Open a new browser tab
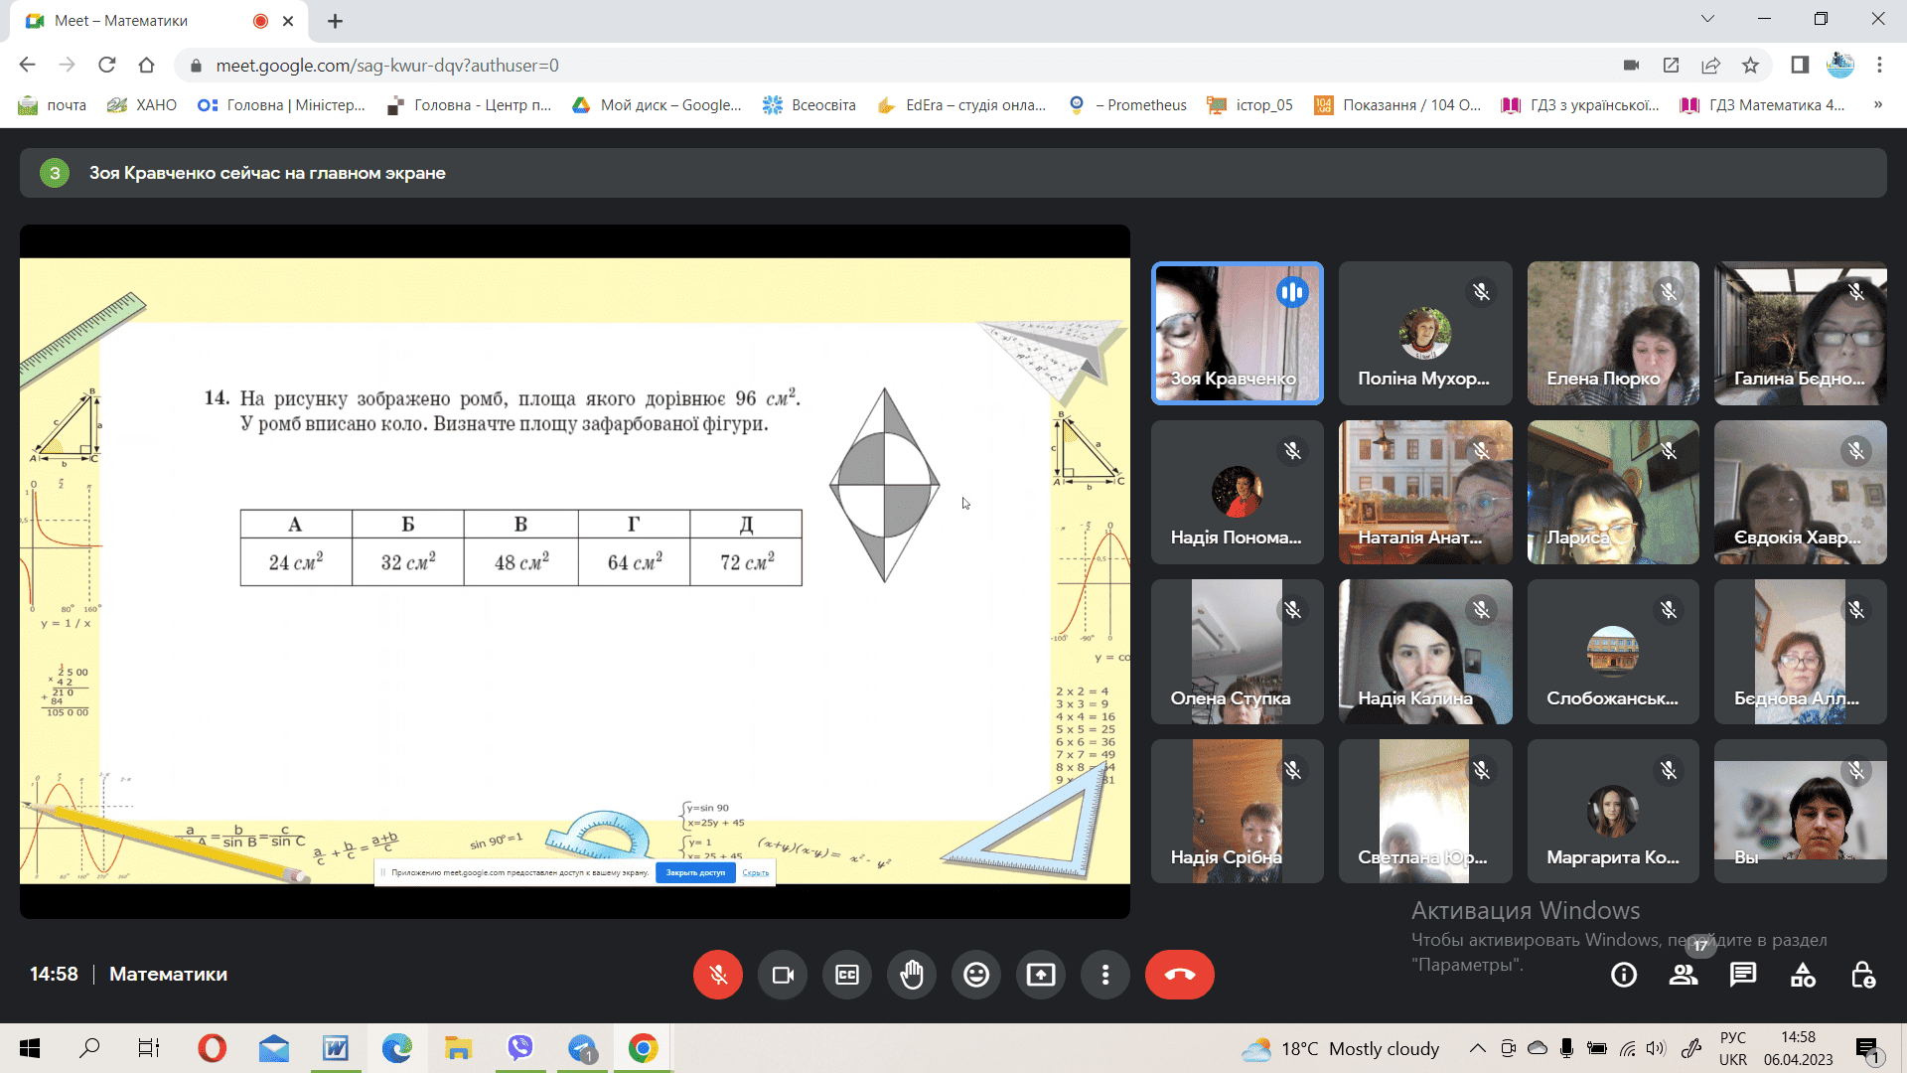Viewport: 1907px width, 1073px height. point(335,21)
